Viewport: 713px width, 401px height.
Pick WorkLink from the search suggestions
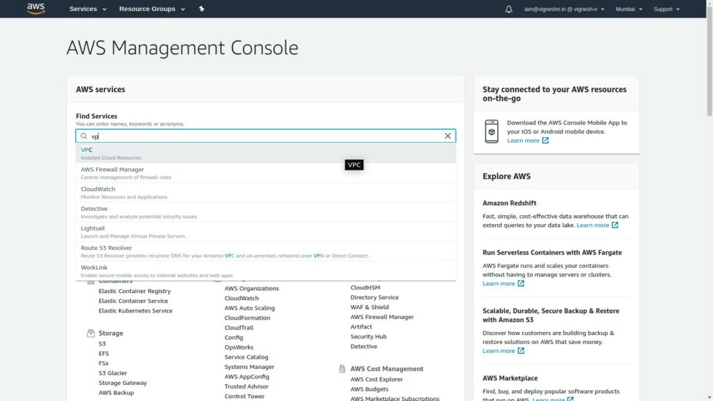pos(265,271)
